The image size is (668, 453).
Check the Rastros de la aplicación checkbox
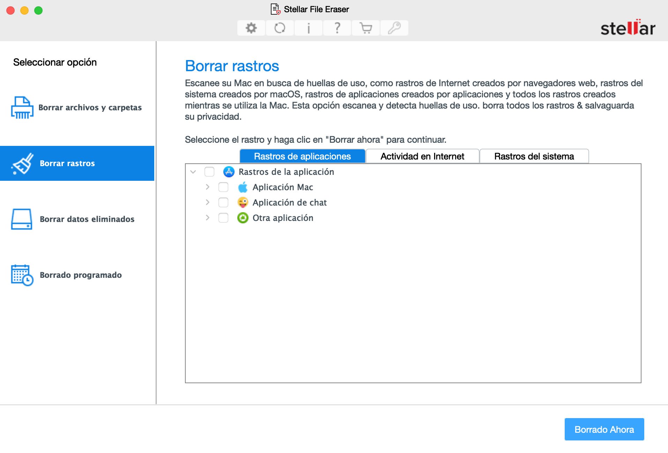click(x=209, y=172)
